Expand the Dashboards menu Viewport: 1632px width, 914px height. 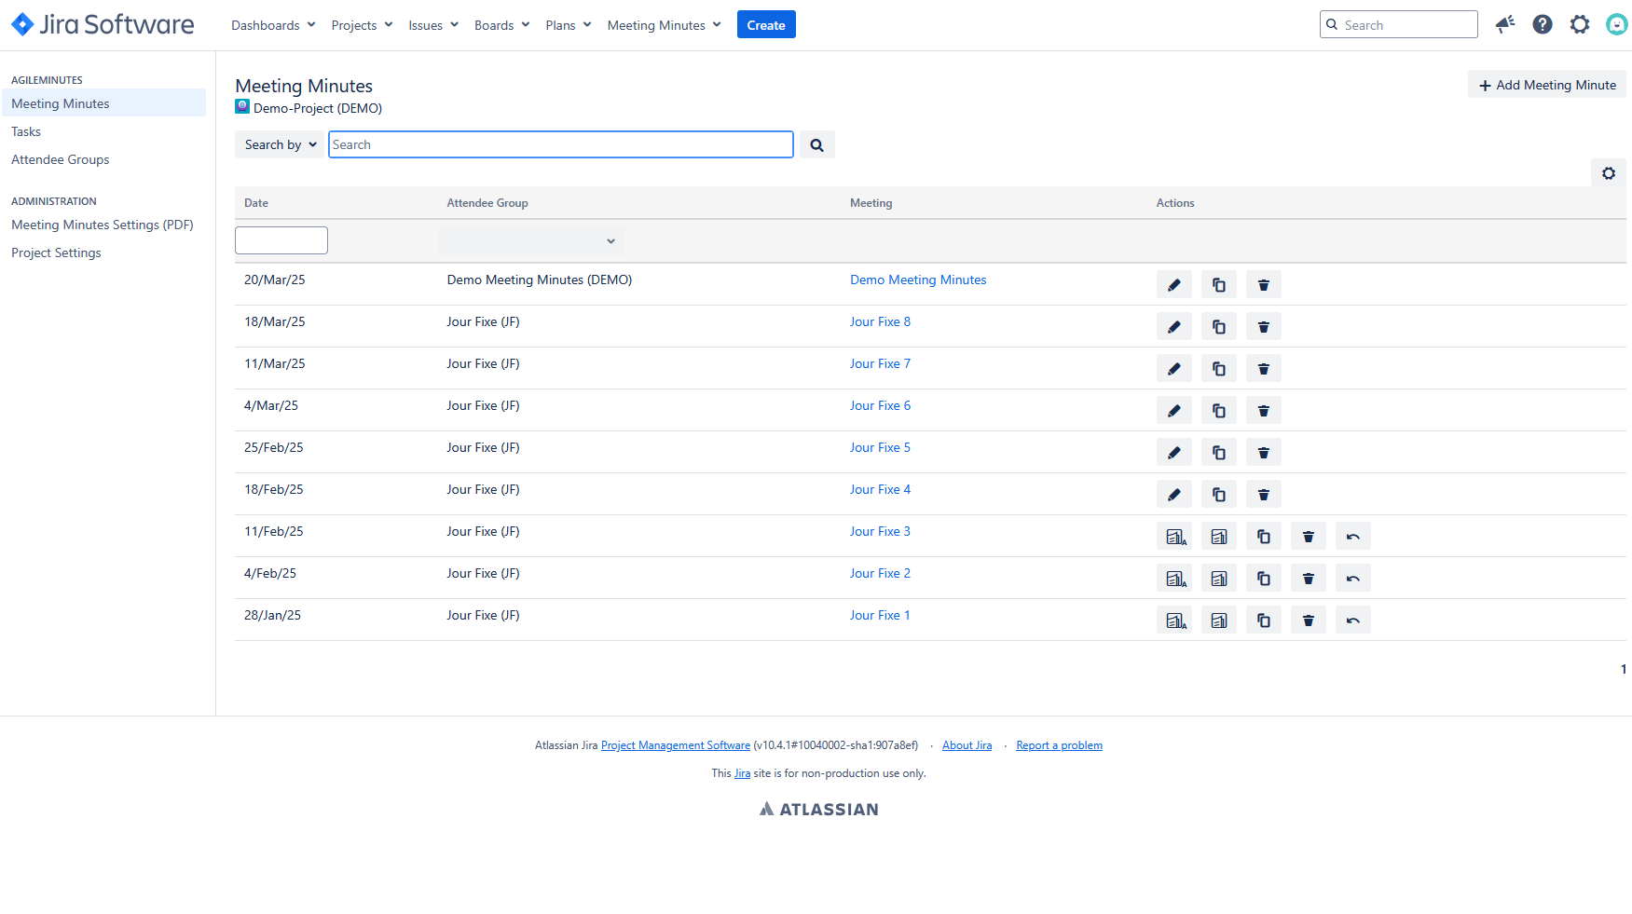point(273,25)
